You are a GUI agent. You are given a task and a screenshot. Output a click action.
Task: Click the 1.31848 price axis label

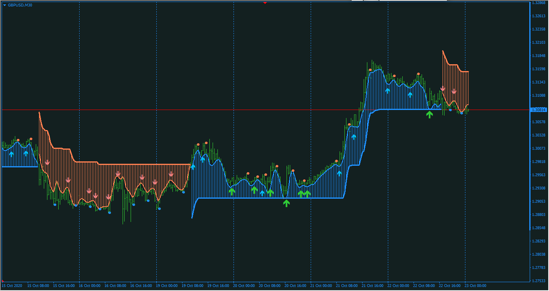click(x=538, y=56)
